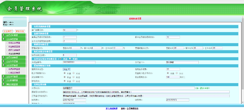Click the QQ support 1 field 2359162159
This screenshot has width=244, height=110.
[74, 100]
